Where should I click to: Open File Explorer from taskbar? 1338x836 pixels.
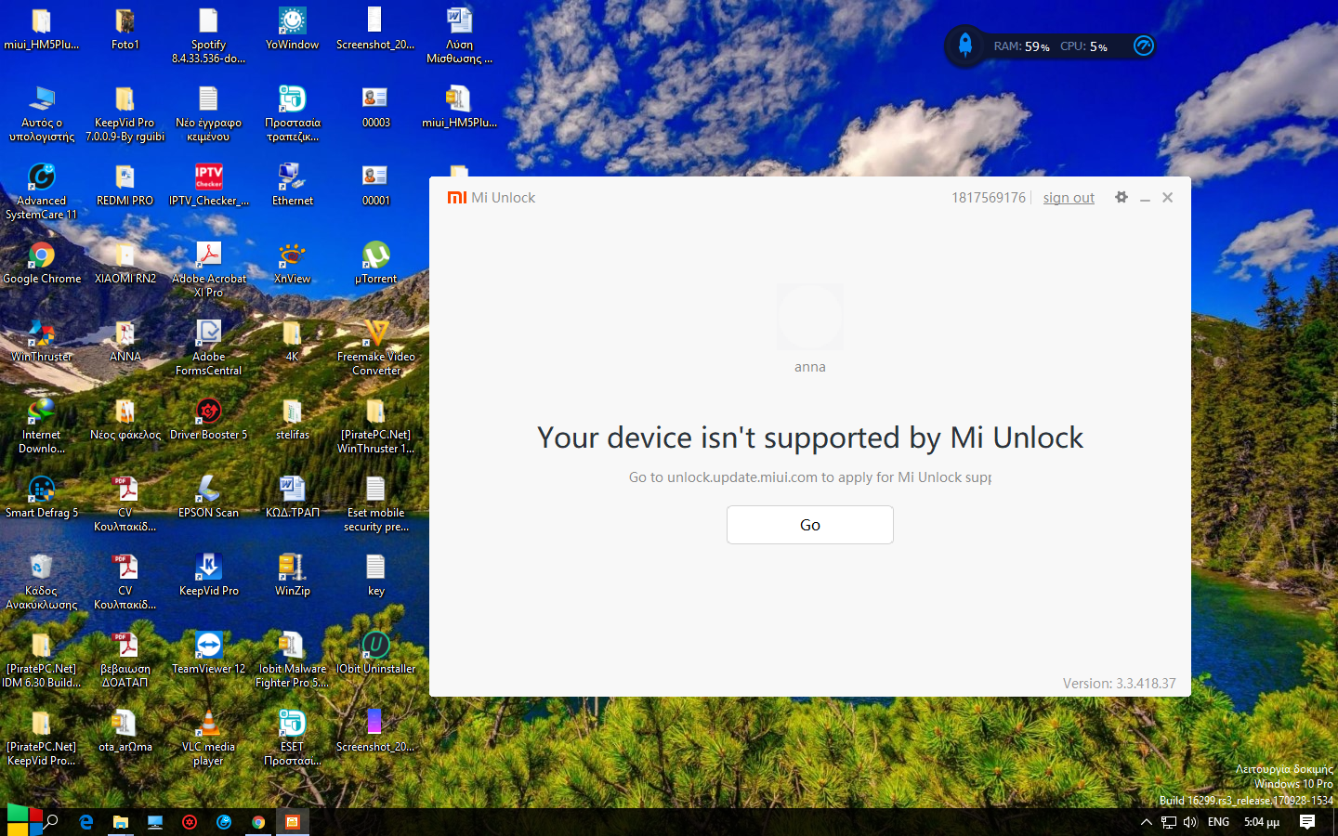tap(121, 822)
